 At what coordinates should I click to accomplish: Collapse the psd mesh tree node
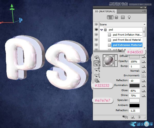tap(102, 30)
